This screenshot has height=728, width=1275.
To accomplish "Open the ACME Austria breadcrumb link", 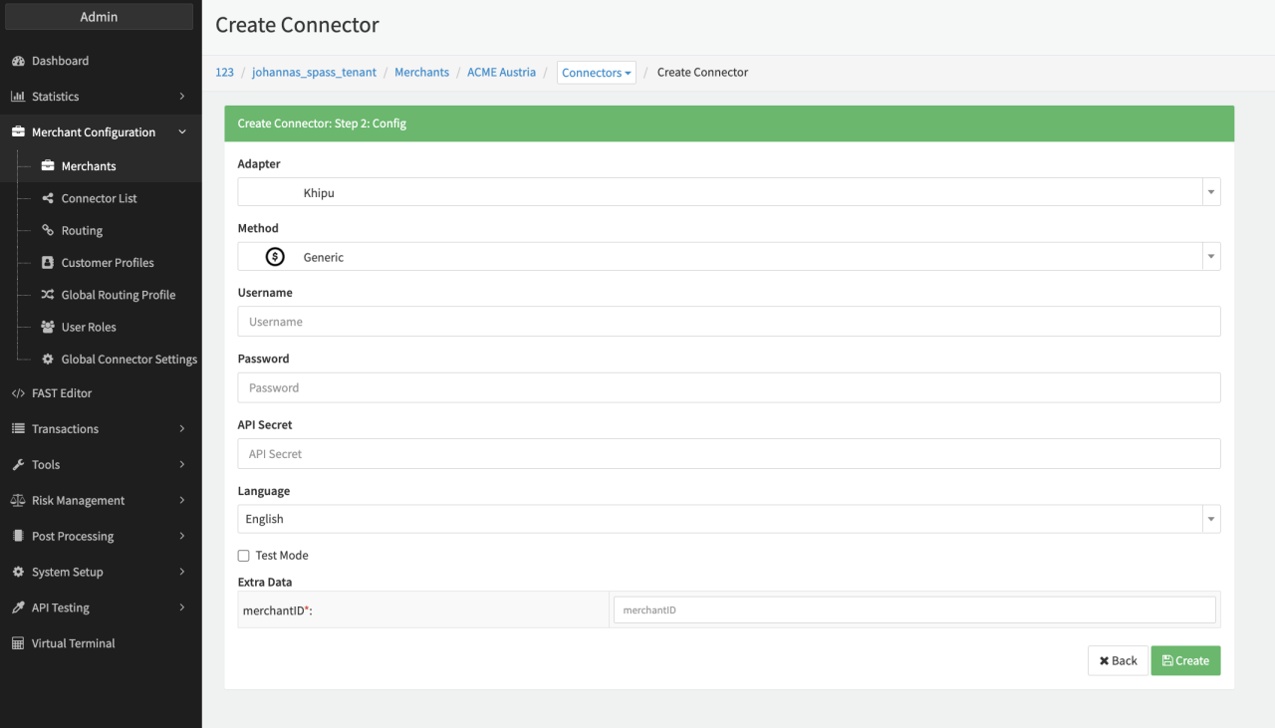I will [501, 73].
